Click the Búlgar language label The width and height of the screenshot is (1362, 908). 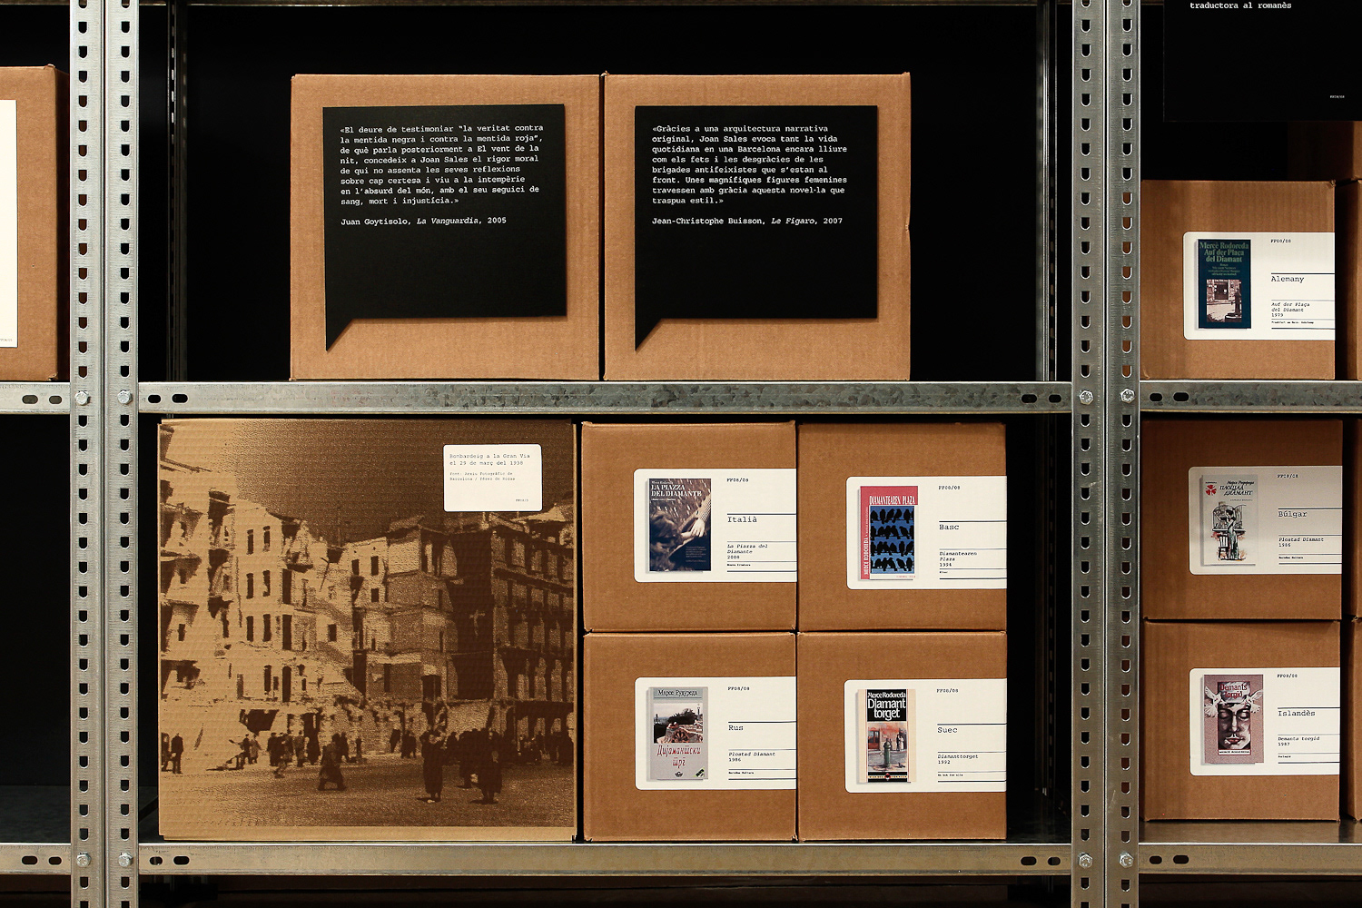1292,514
